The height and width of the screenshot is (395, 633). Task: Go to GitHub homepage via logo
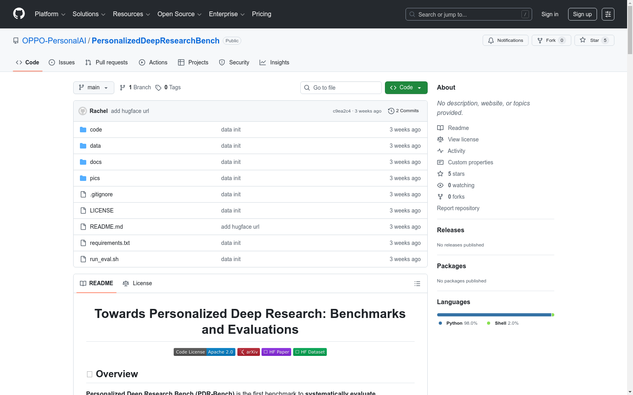[x=19, y=14]
